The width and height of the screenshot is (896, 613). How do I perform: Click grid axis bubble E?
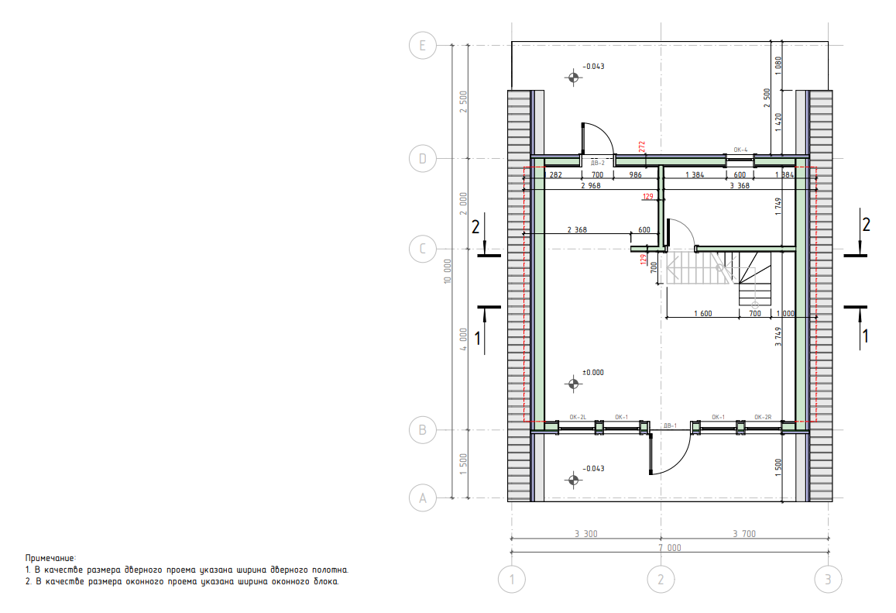[x=422, y=46]
